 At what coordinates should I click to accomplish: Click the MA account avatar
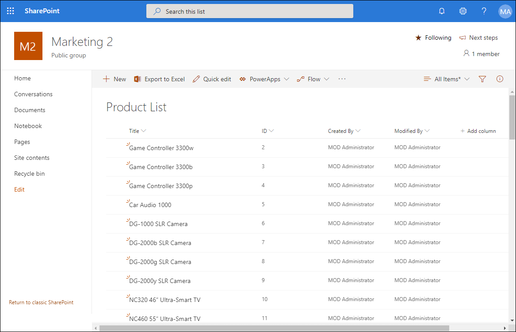coord(505,11)
